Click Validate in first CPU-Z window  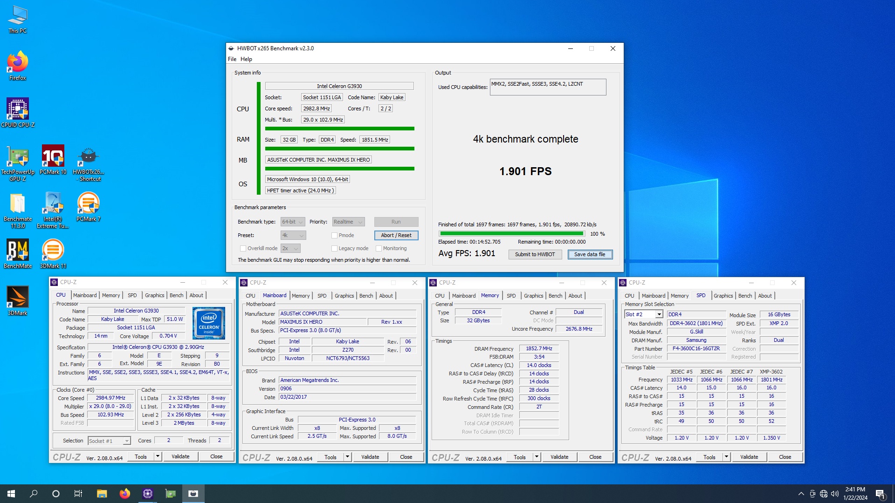click(x=180, y=456)
